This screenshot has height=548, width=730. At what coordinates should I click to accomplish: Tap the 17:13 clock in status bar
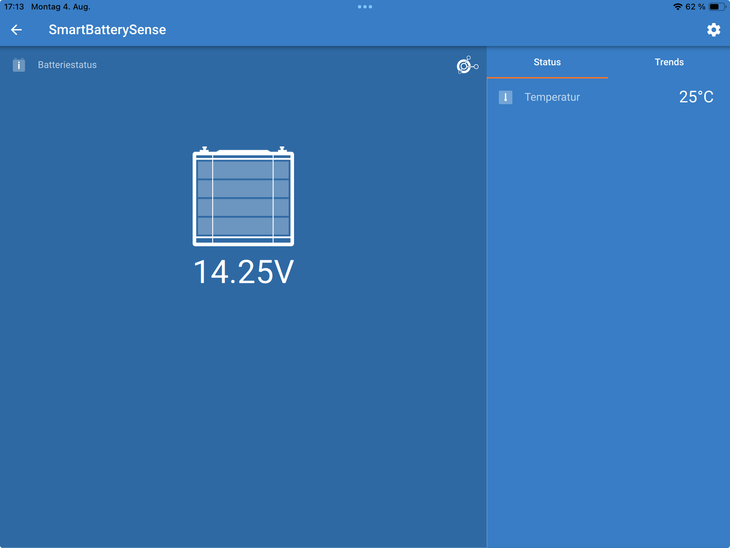coord(14,7)
